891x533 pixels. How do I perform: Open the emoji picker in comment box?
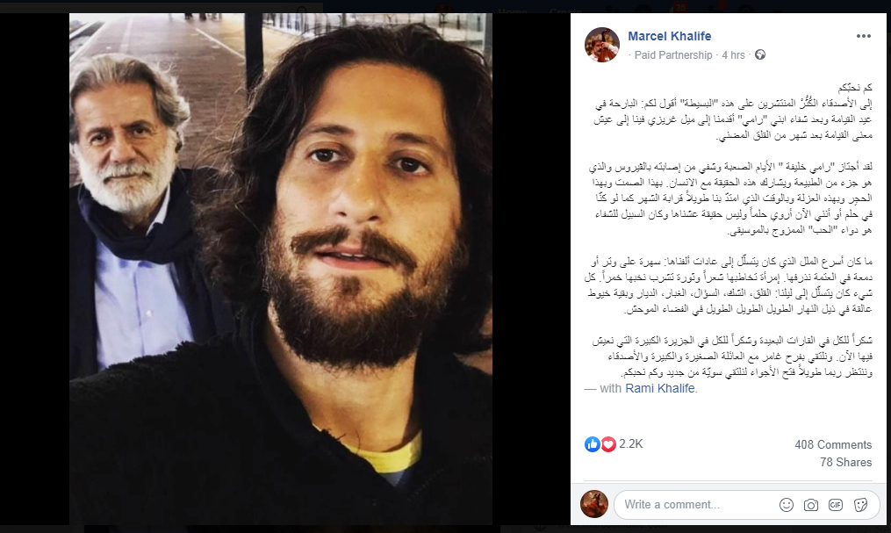click(x=786, y=505)
